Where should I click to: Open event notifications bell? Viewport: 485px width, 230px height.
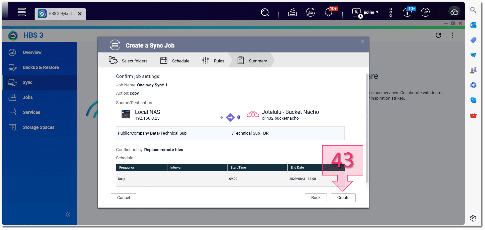click(x=329, y=12)
